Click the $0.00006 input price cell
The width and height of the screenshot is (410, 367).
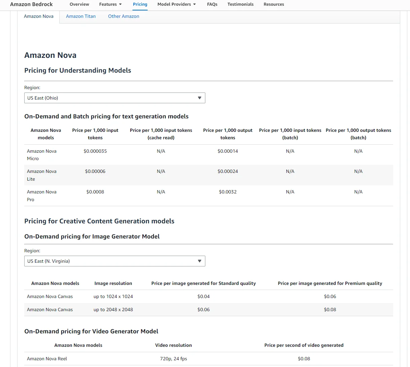point(95,171)
